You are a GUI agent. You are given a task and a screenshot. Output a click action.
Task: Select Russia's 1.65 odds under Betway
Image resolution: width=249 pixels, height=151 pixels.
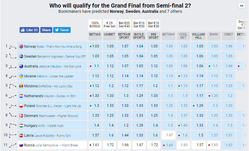point(168,145)
